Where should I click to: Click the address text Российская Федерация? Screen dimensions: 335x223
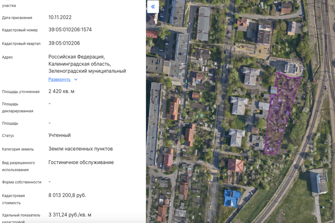click(x=76, y=57)
